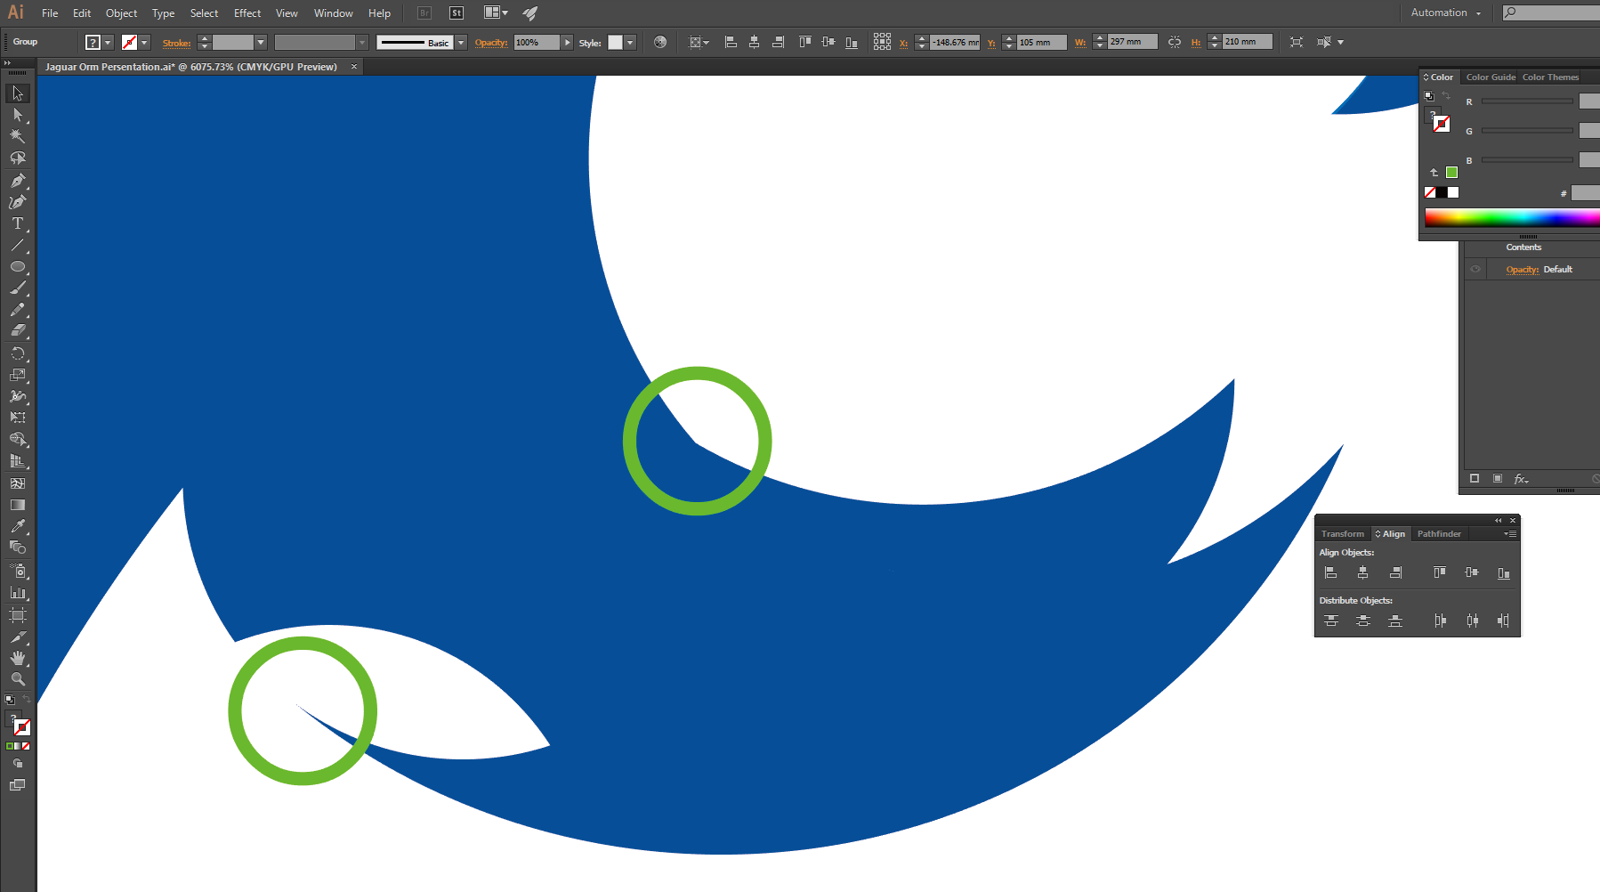
Task: Click the R channel slider track
Action: tap(1527, 101)
